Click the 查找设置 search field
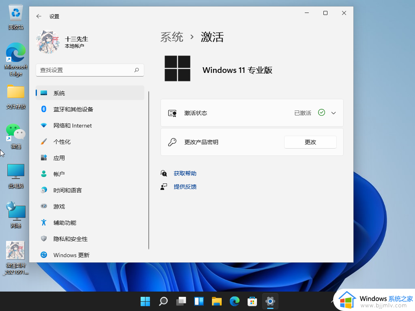 (x=90, y=70)
